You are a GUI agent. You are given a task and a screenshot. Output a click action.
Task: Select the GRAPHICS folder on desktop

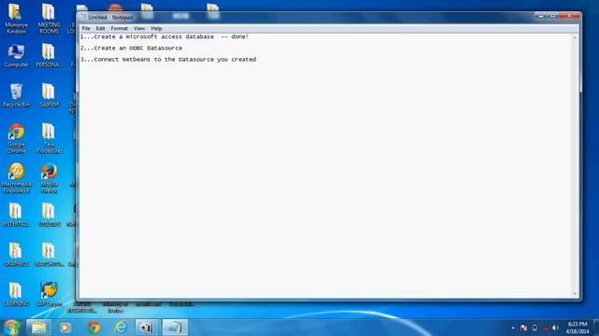16,255
